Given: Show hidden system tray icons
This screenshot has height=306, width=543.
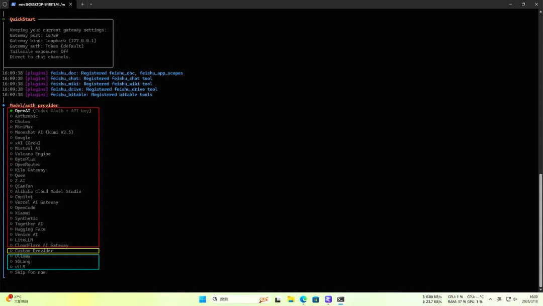Looking at the screenshot, I should [490, 299].
